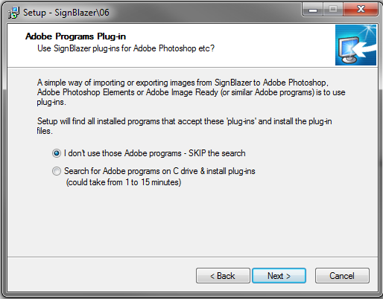This screenshot has height=299, width=383.
Task: Click the paragraph starting "Setup will find all installed"
Action: tap(184, 126)
